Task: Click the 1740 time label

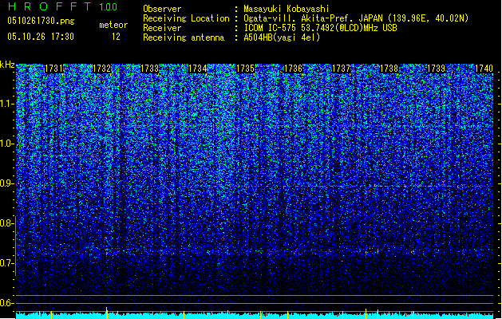Action: pos(484,69)
